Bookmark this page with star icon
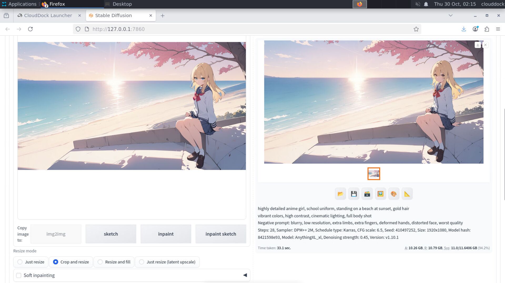This screenshot has height=283, width=505. point(416,29)
